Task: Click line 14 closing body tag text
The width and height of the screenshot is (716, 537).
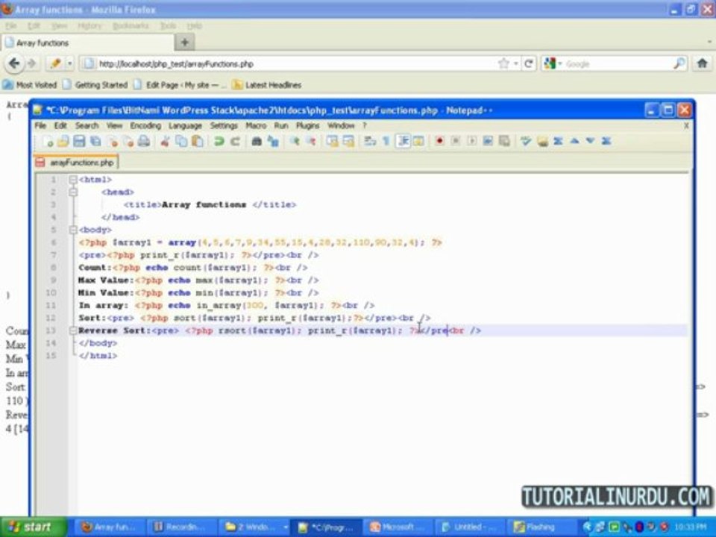Action: (x=98, y=343)
